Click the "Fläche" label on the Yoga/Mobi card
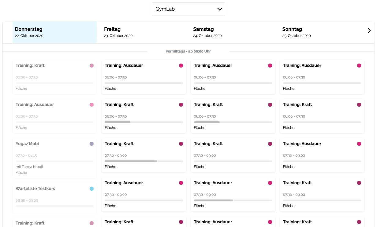The height and width of the screenshot is (227, 377). [x=21, y=173]
